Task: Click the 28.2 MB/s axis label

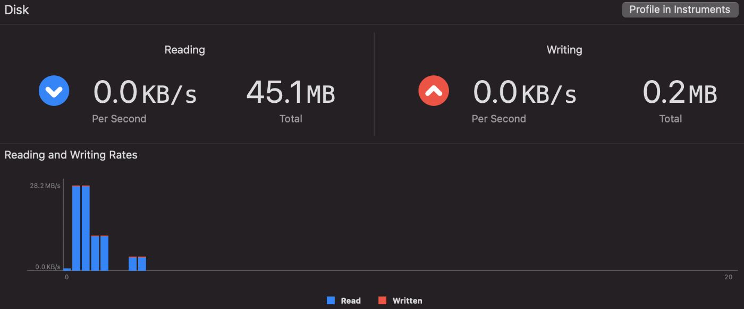Action: click(x=45, y=186)
